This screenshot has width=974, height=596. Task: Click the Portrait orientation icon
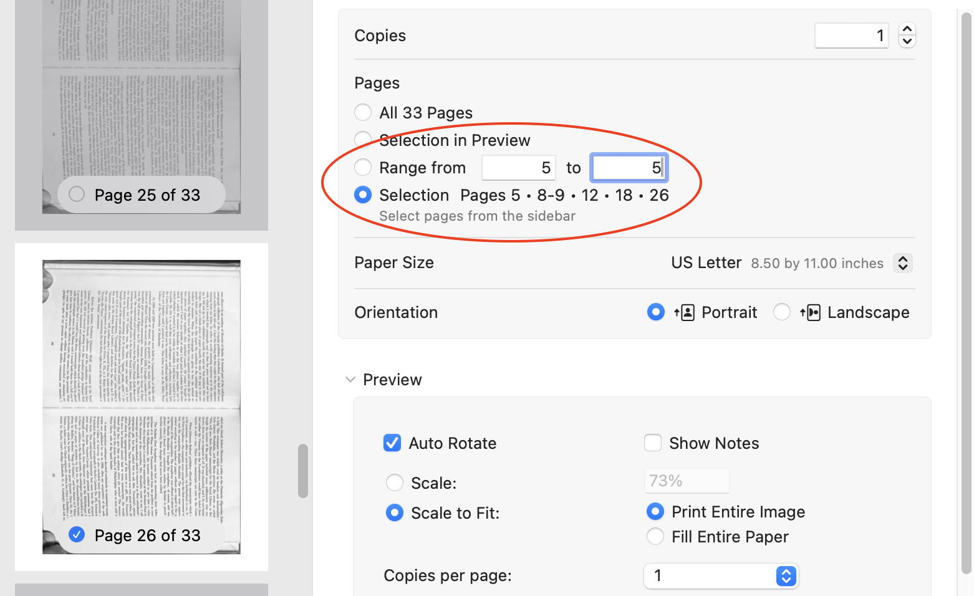[x=685, y=312]
